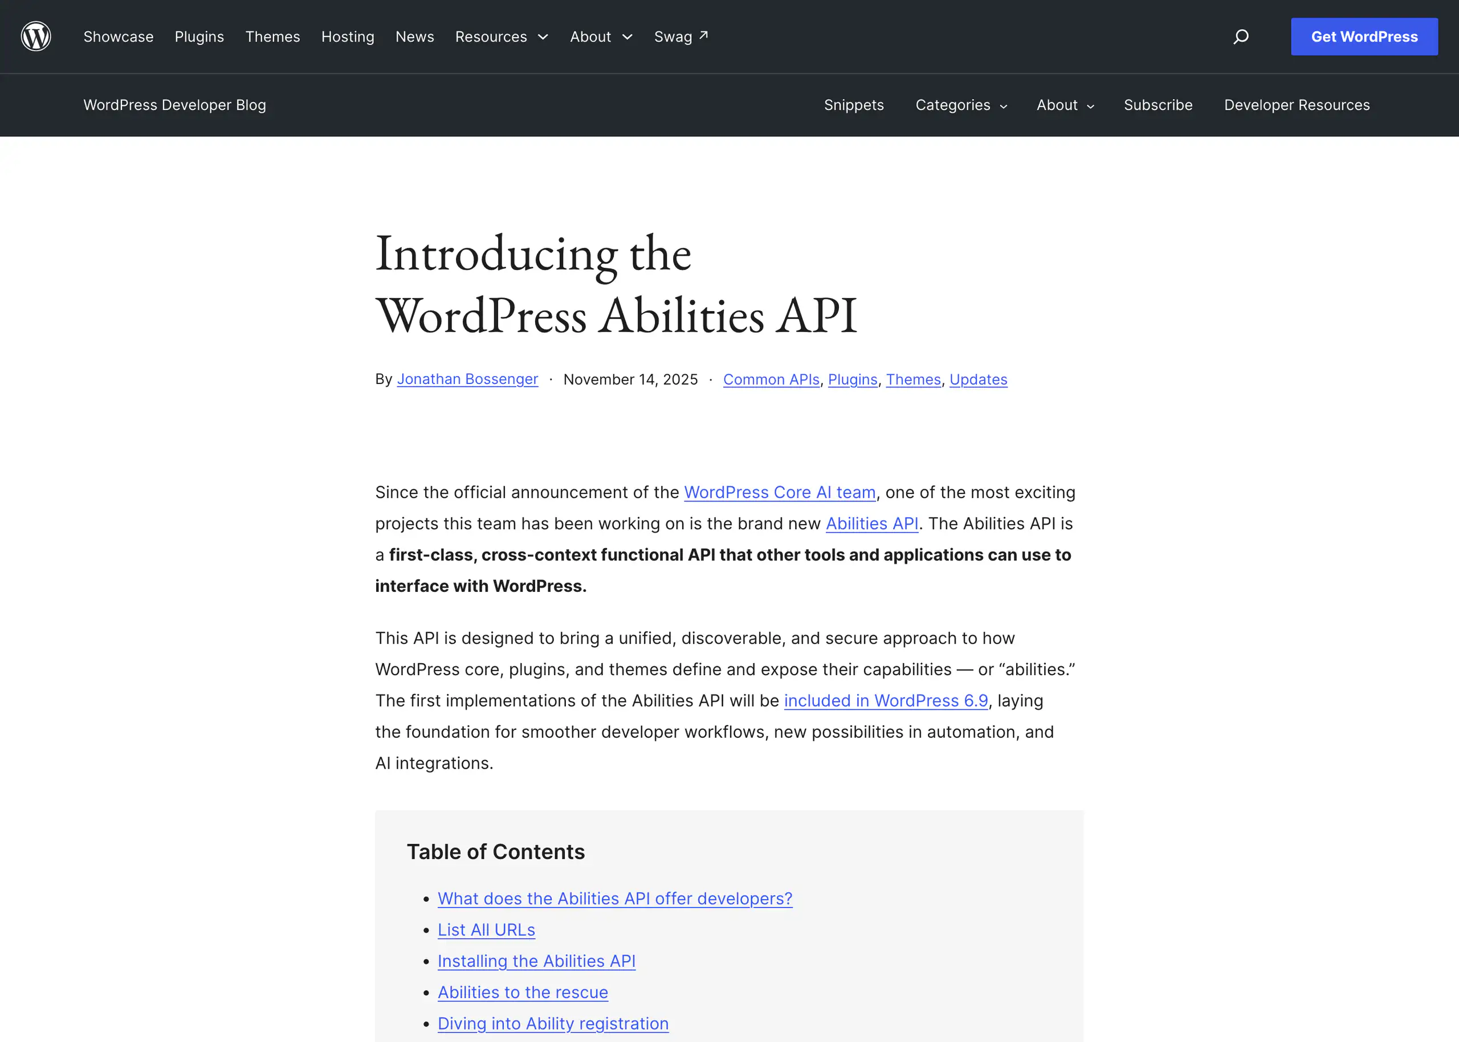1459x1042 pixels.
Task: Open the Updates category link
Action: pos(978,380)
